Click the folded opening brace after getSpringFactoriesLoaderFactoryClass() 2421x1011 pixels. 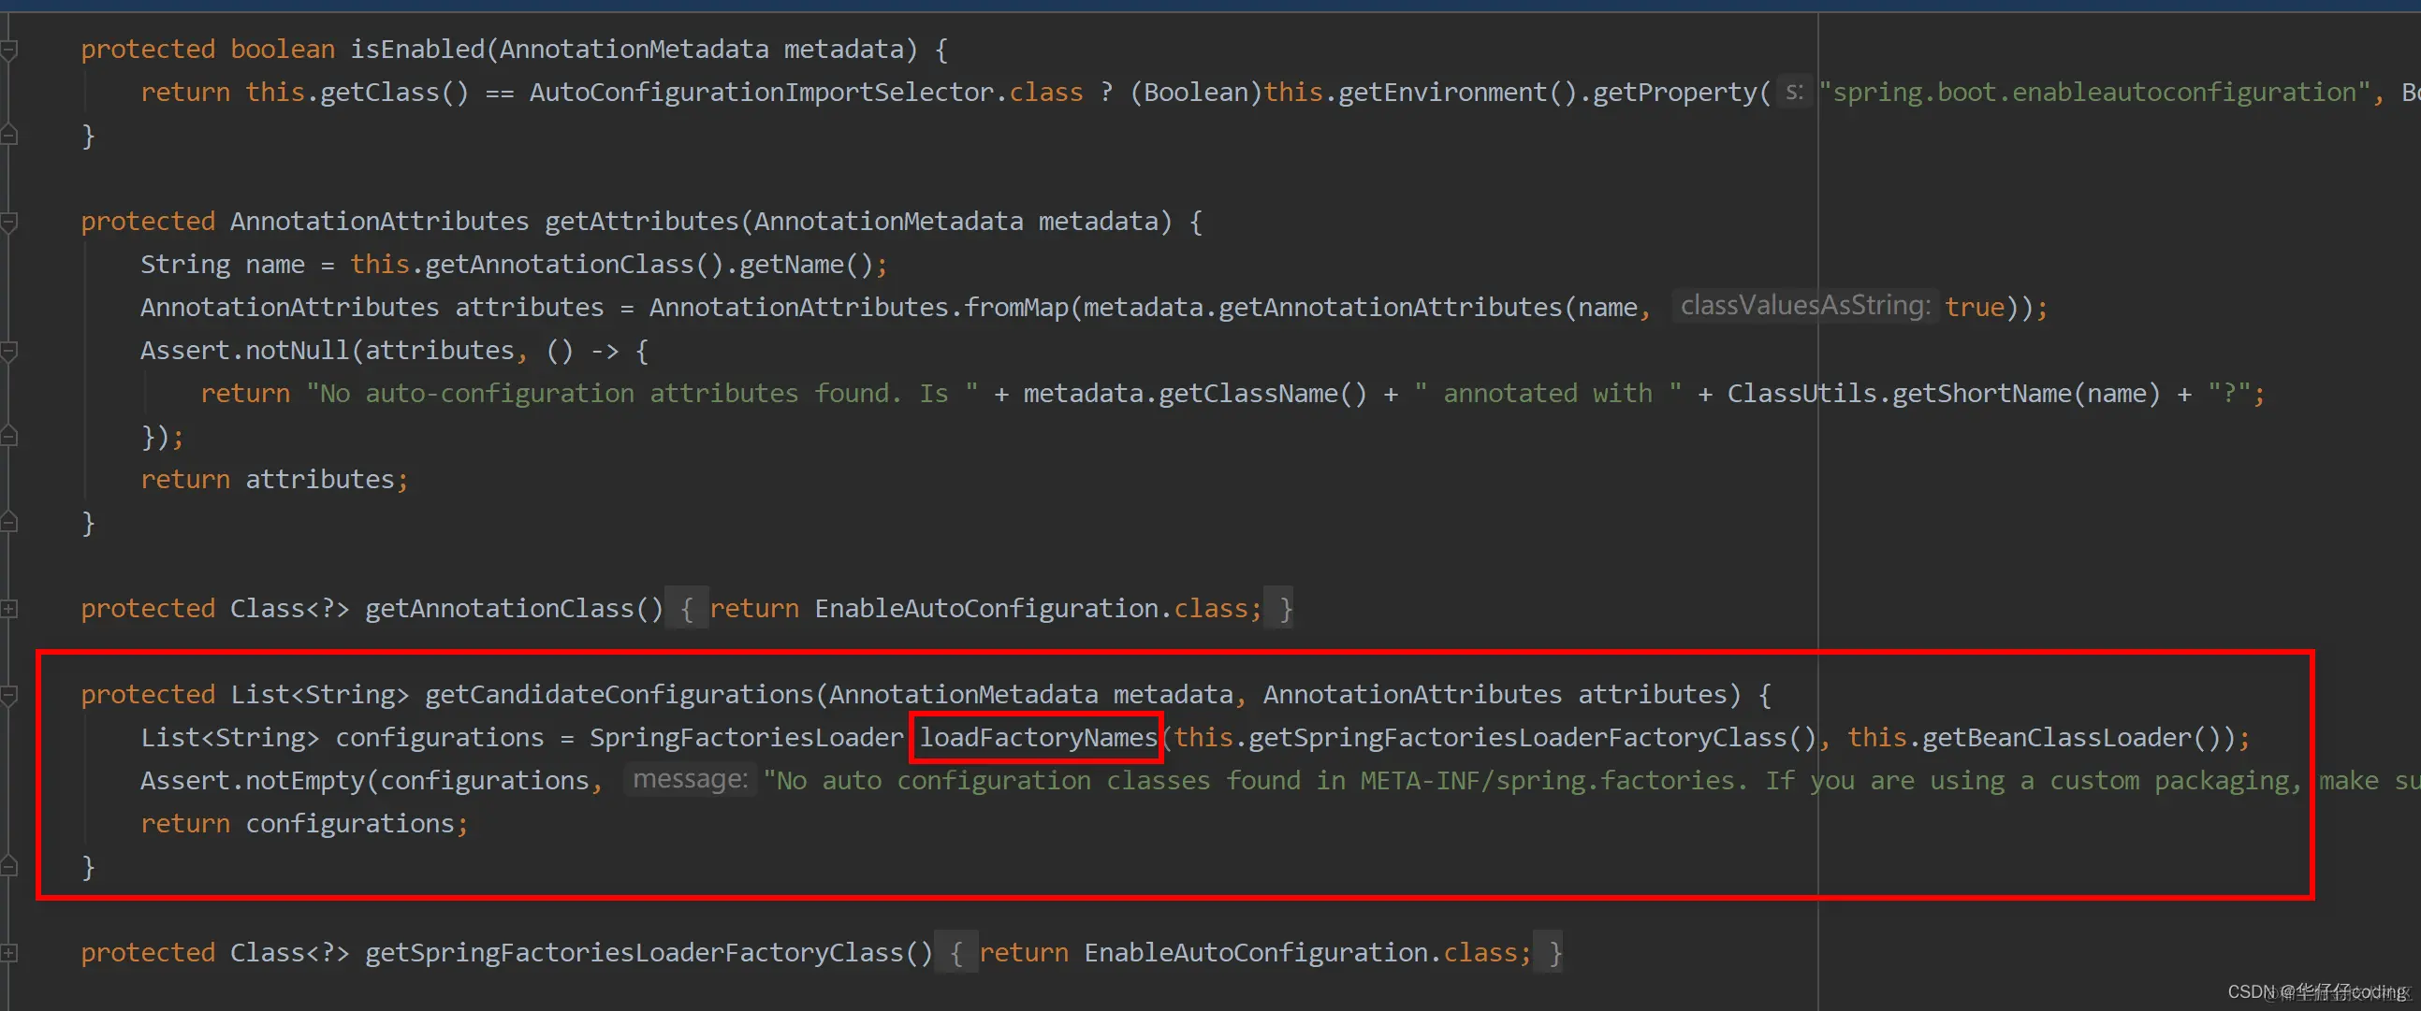click(x=956, y=953)
